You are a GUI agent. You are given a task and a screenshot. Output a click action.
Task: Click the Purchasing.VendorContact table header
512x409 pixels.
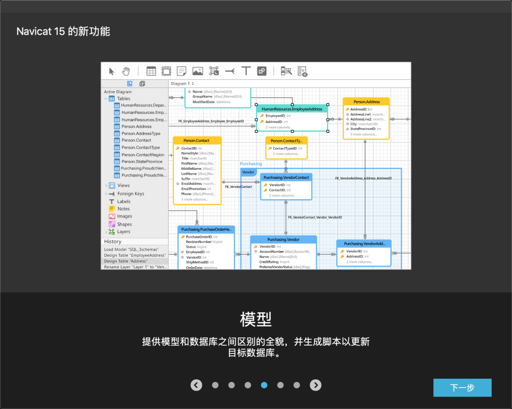pyautogui.click(x=286, y=177)
